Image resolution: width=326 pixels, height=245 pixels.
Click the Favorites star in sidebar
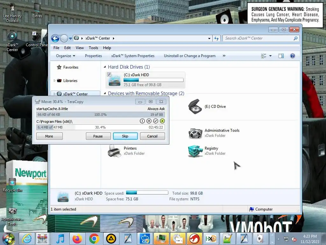(x=59, y=67)
